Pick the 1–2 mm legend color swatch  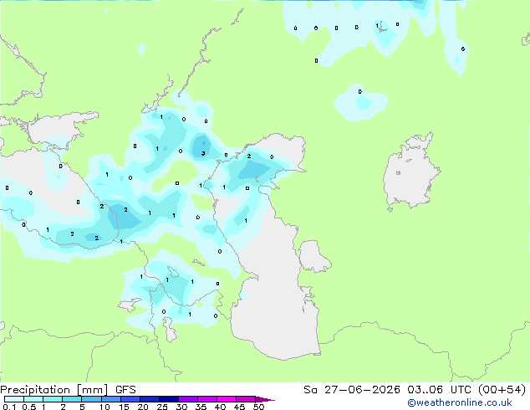[x=53, y=399]
